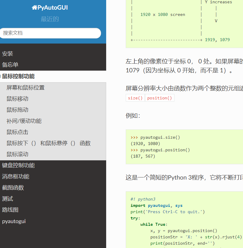
Task: Click the 'try:' code line
Action: coord(135,218)
